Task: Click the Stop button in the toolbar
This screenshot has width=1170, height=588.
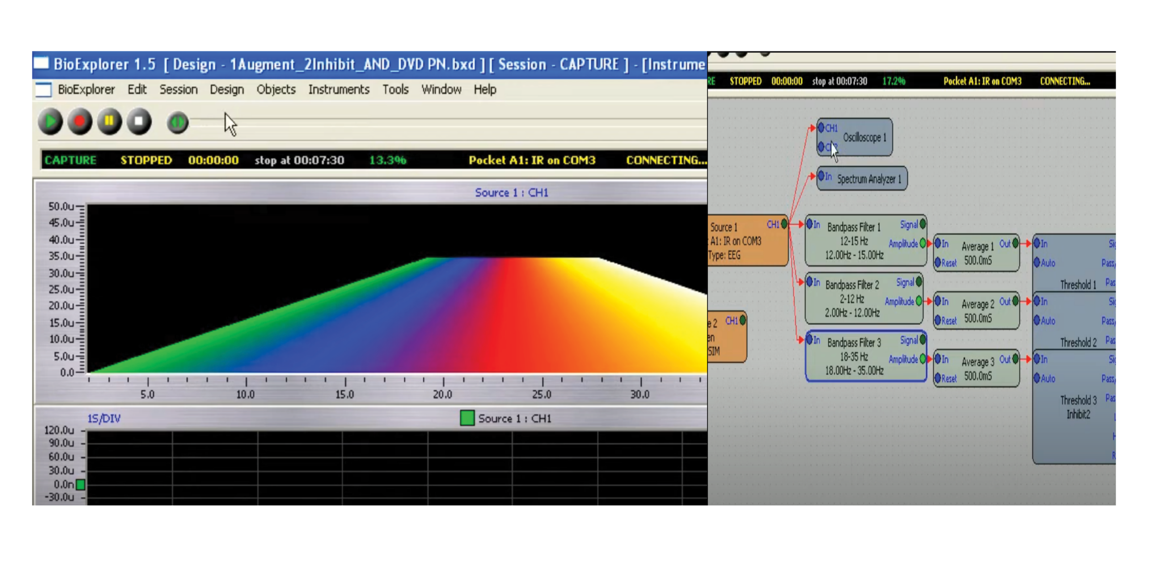Action: coord(139,122)
